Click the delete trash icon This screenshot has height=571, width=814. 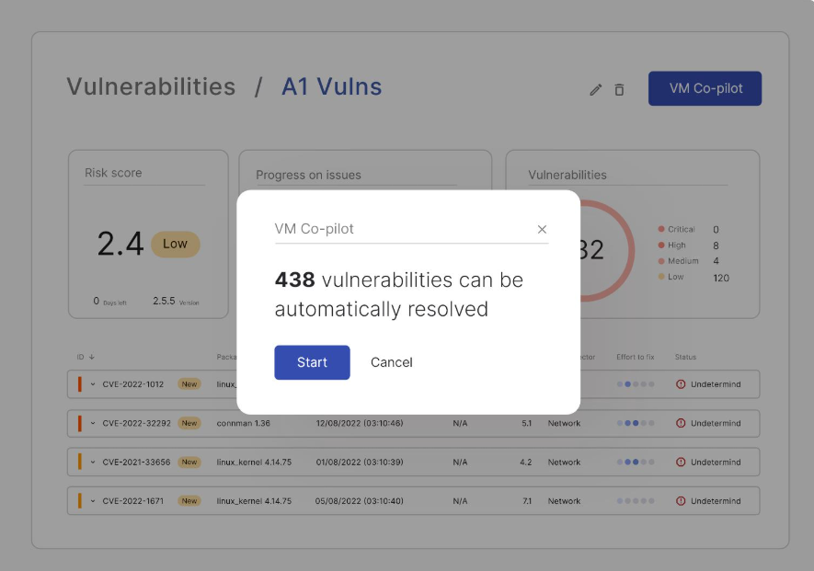click(619, 89)
